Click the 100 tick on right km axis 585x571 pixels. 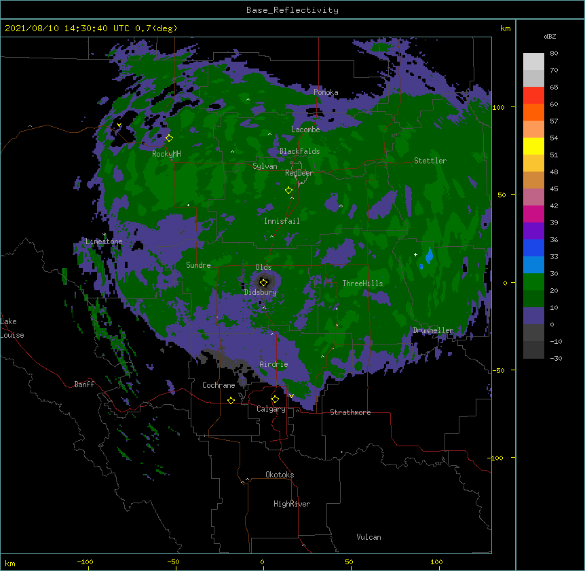[x=498, y=107]
